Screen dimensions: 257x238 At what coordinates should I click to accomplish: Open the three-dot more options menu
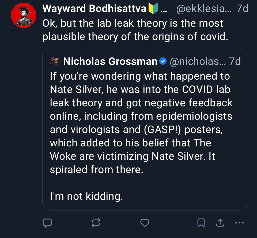239,222
